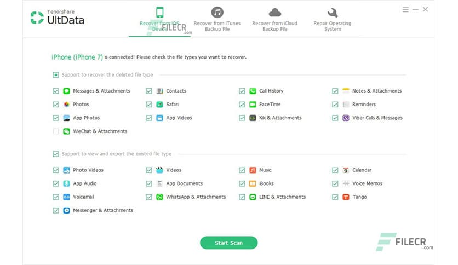This screenshot has width=458, height=265.
Task: Click the "Photo Videos" label
Action: 88,170
